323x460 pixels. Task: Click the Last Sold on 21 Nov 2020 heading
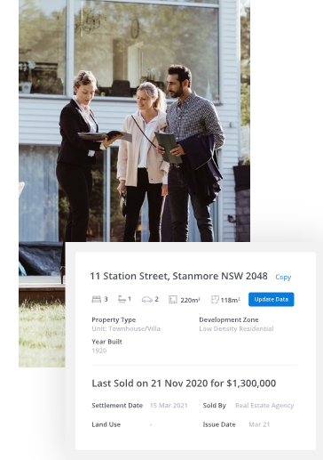(184, 383)
